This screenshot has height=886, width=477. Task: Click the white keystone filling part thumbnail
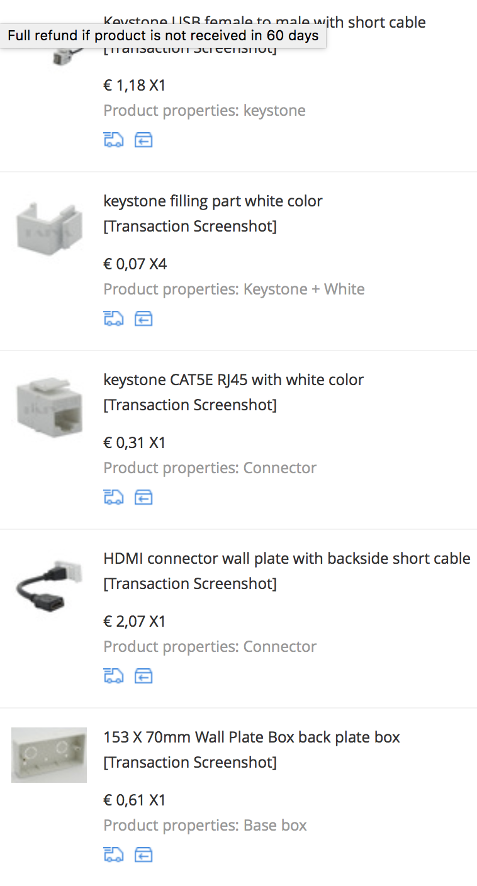tap(49, 227)
